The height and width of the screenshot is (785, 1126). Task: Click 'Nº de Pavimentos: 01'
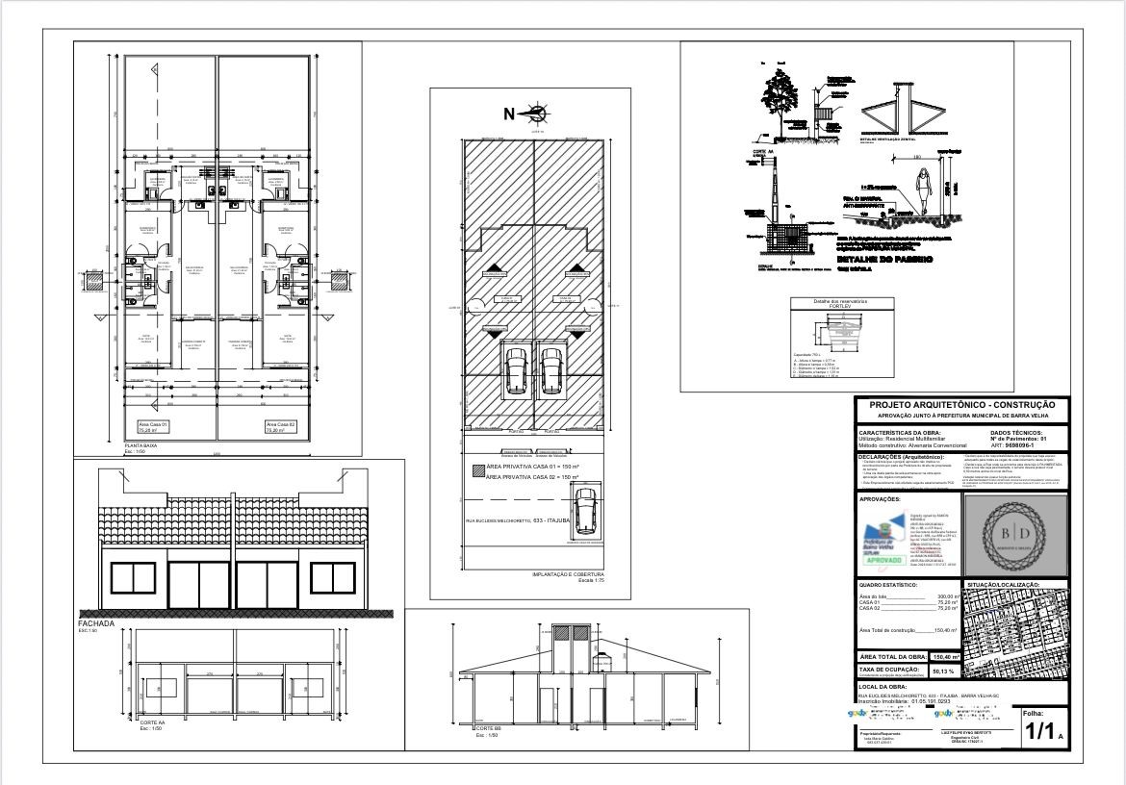[x=1018, y=439]
